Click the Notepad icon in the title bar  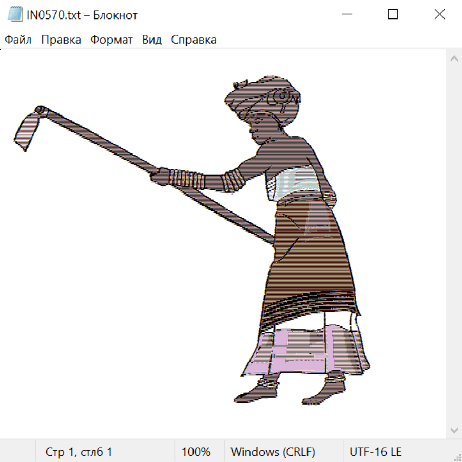15,15
